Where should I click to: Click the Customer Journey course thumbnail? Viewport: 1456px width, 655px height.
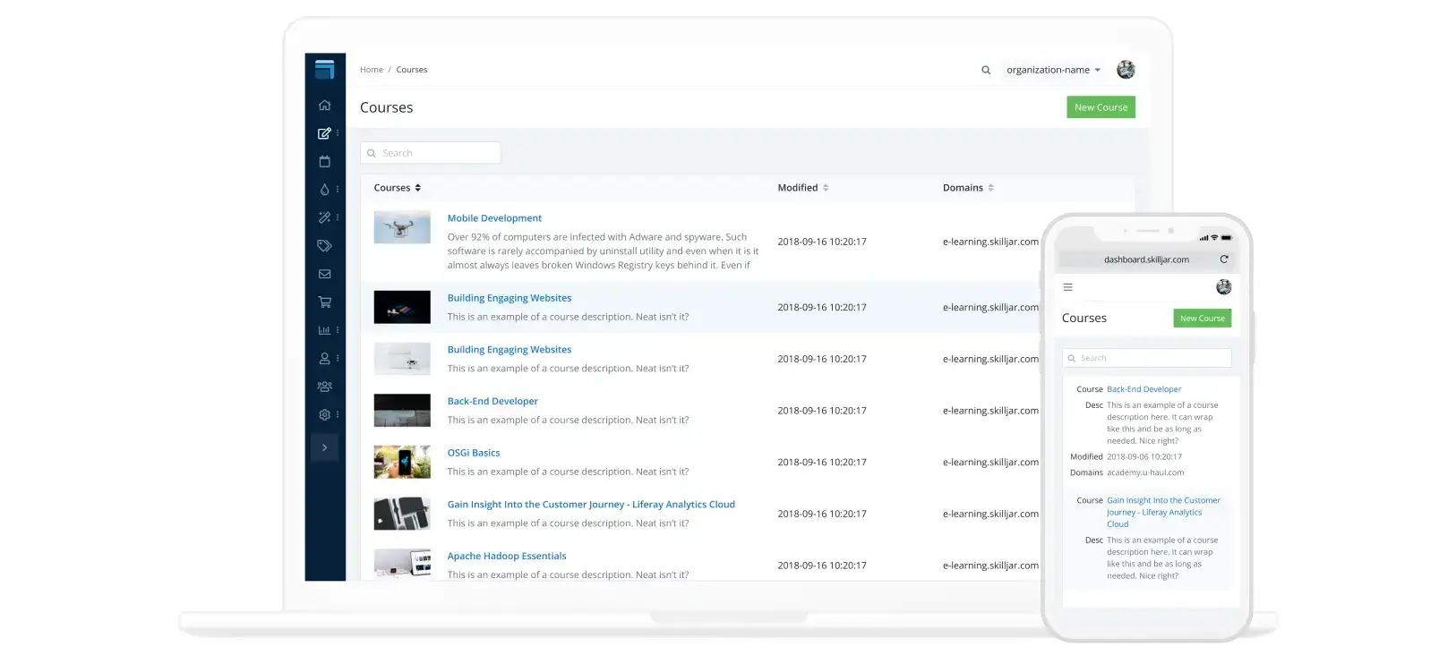pos(402,514)
